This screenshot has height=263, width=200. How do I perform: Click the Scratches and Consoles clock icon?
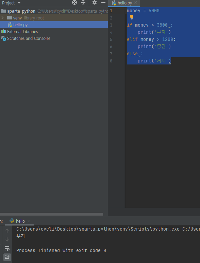point(3,39)
